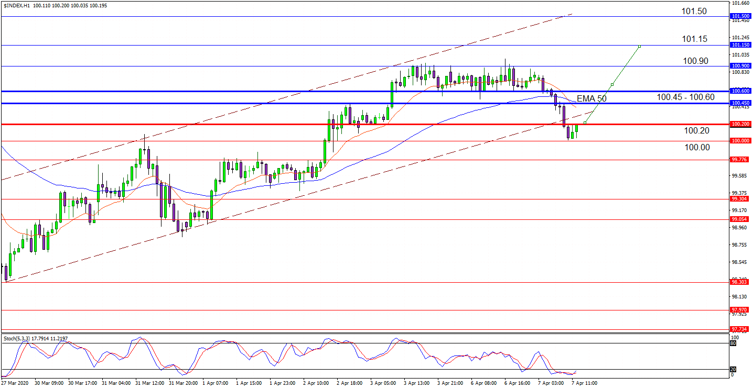This screenshot has width=753, height=389.
Task: Click the 100.00 annotation text on the chart
Action: [x=697, y=148]
